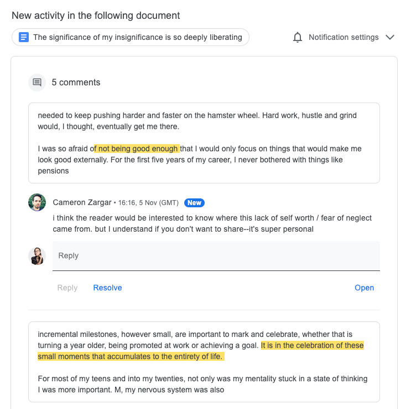This screenshot has width=411, height=409.
Task: Click the 'Cameron Zargar' commenter name
Action: coord(82,202)
